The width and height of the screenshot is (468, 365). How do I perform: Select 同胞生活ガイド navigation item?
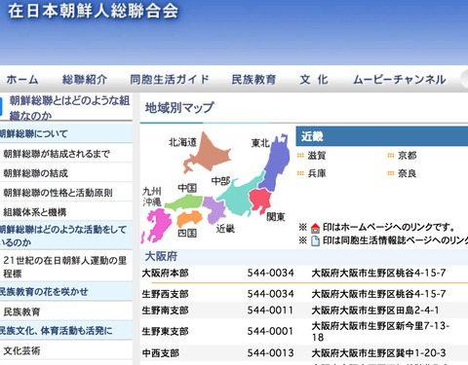(170, 80)
